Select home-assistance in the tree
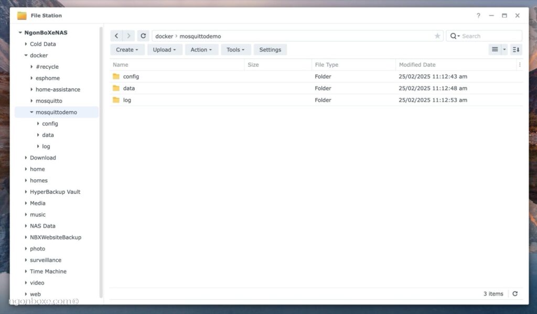 58,89
